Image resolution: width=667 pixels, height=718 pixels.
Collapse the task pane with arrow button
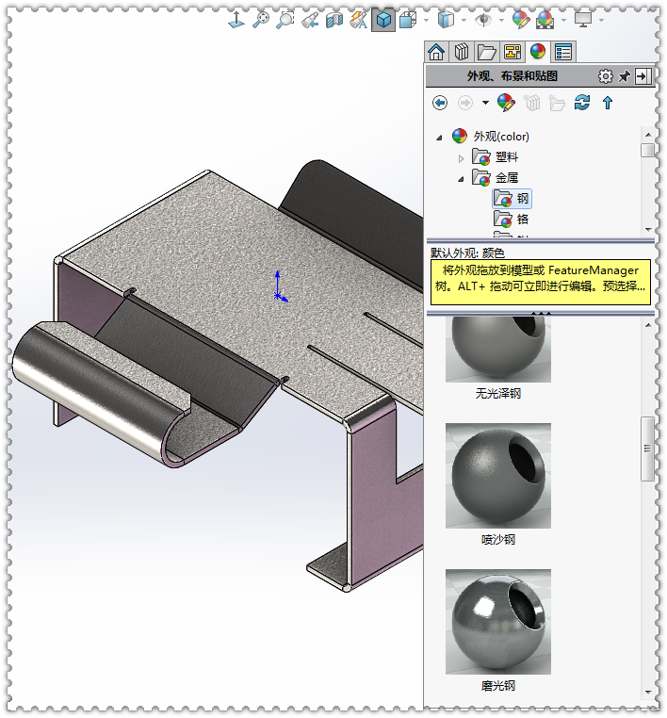click(643, 76)
